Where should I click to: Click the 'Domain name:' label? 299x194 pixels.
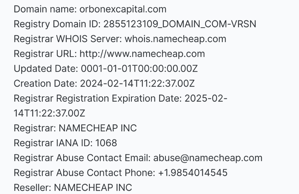point(45,9)
